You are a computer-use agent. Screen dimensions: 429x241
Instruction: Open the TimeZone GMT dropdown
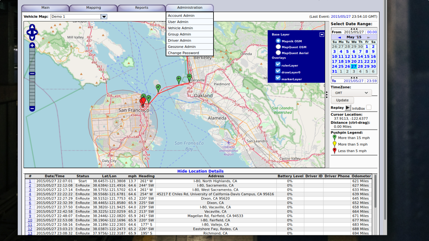click(351, 93)
